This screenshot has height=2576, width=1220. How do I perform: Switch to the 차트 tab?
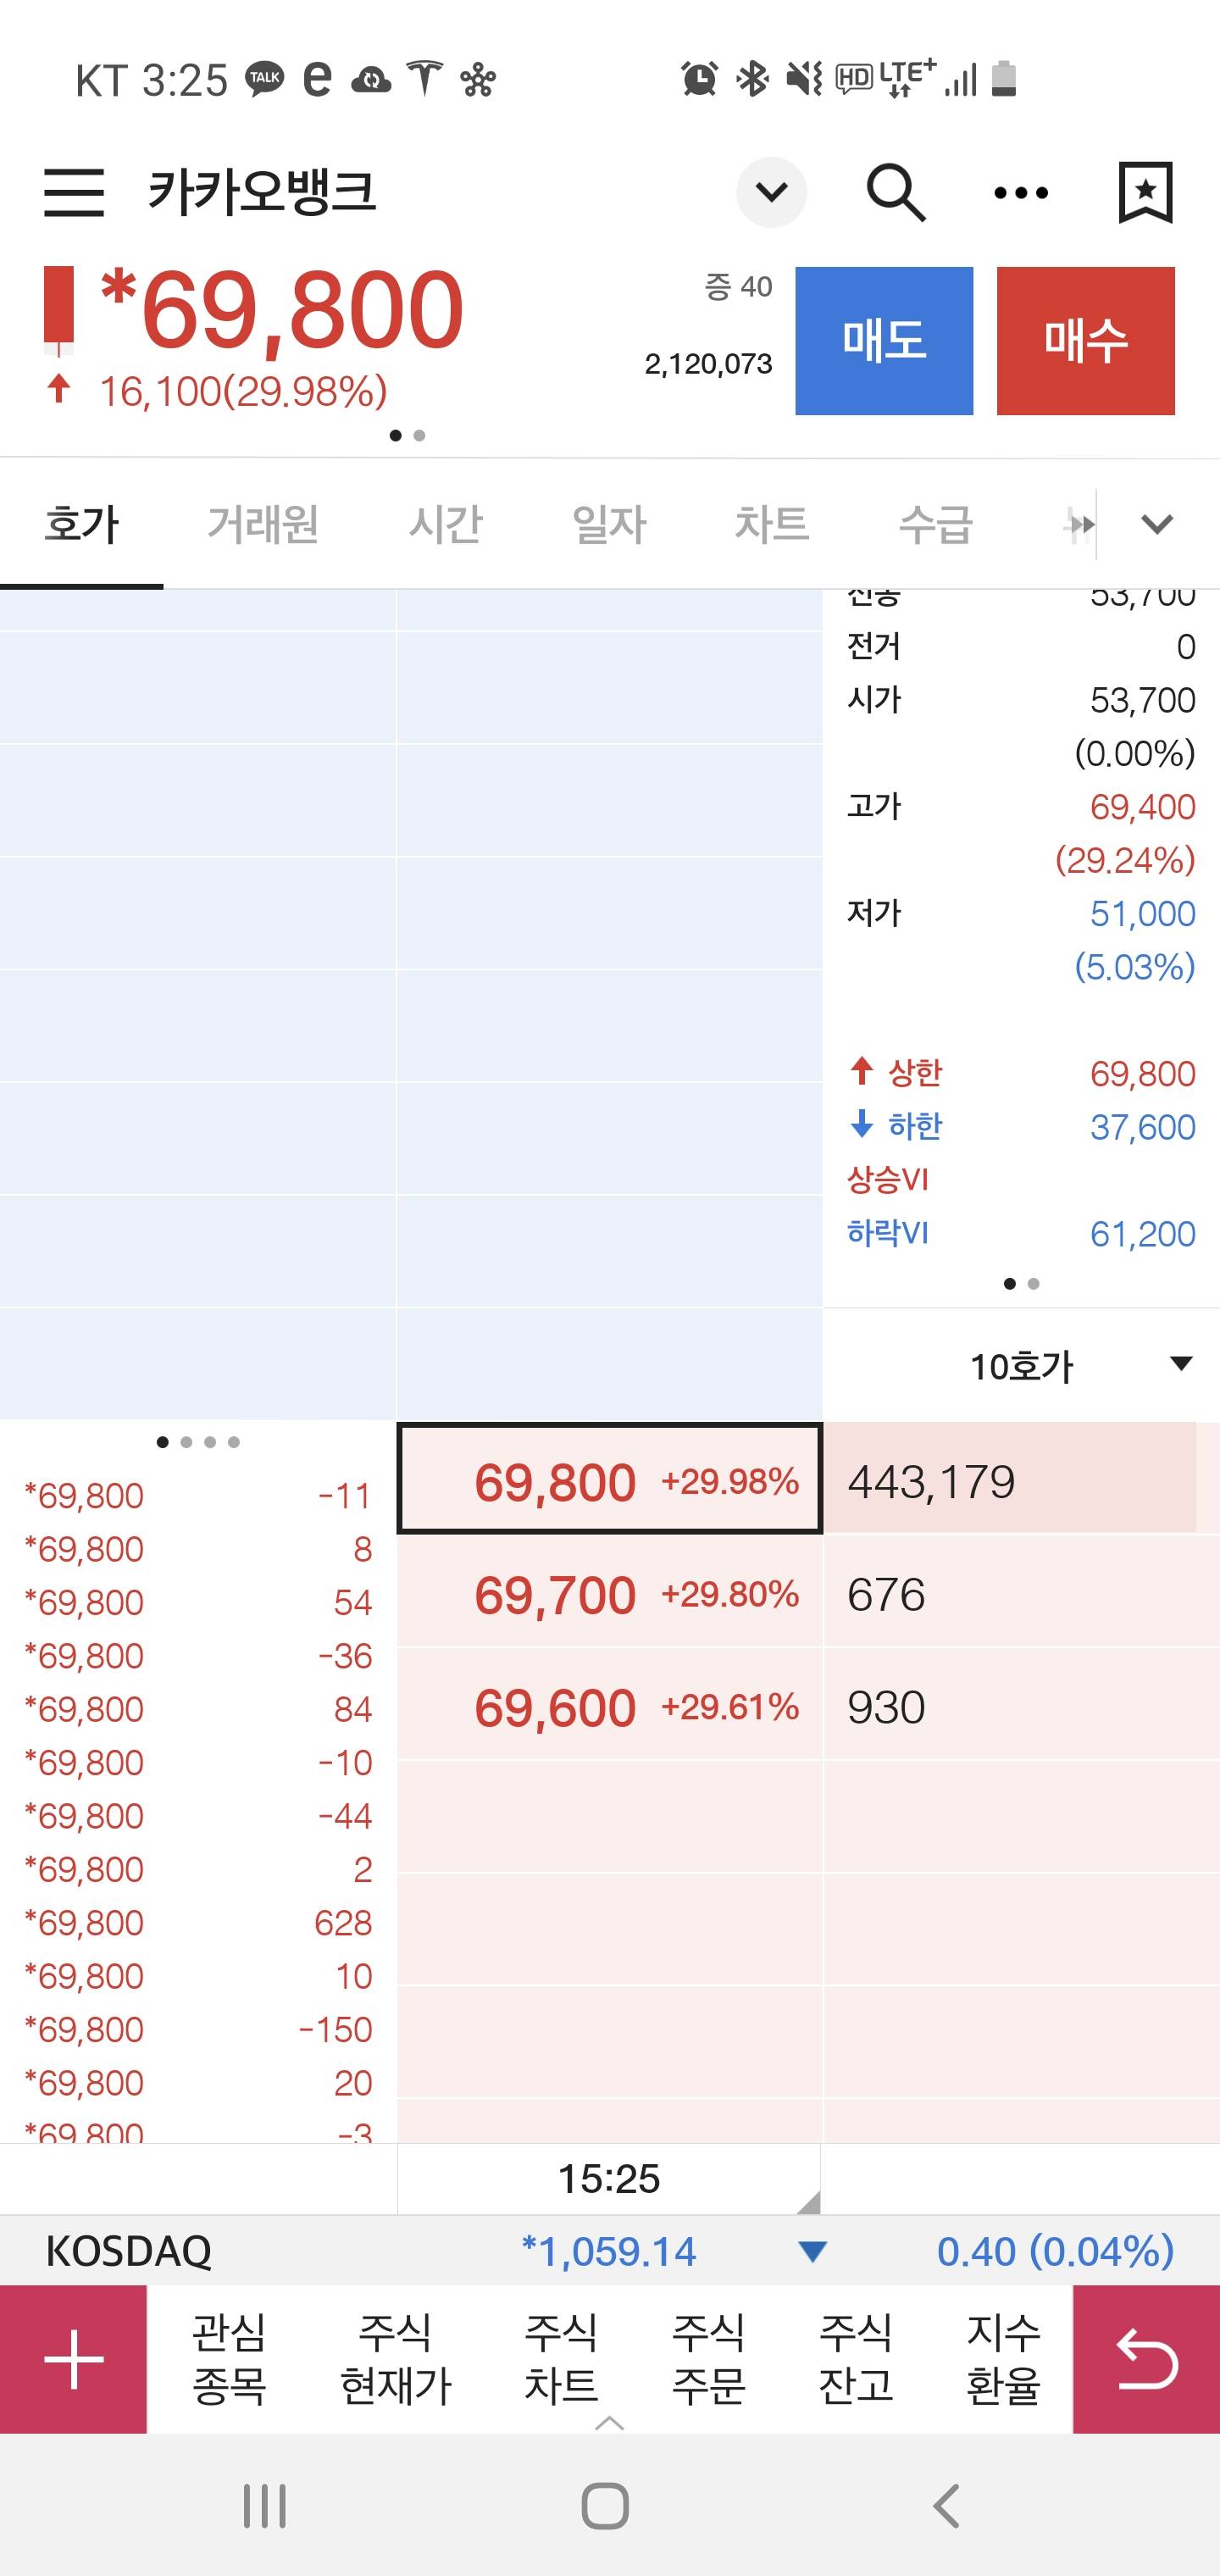tap(771, 524)
